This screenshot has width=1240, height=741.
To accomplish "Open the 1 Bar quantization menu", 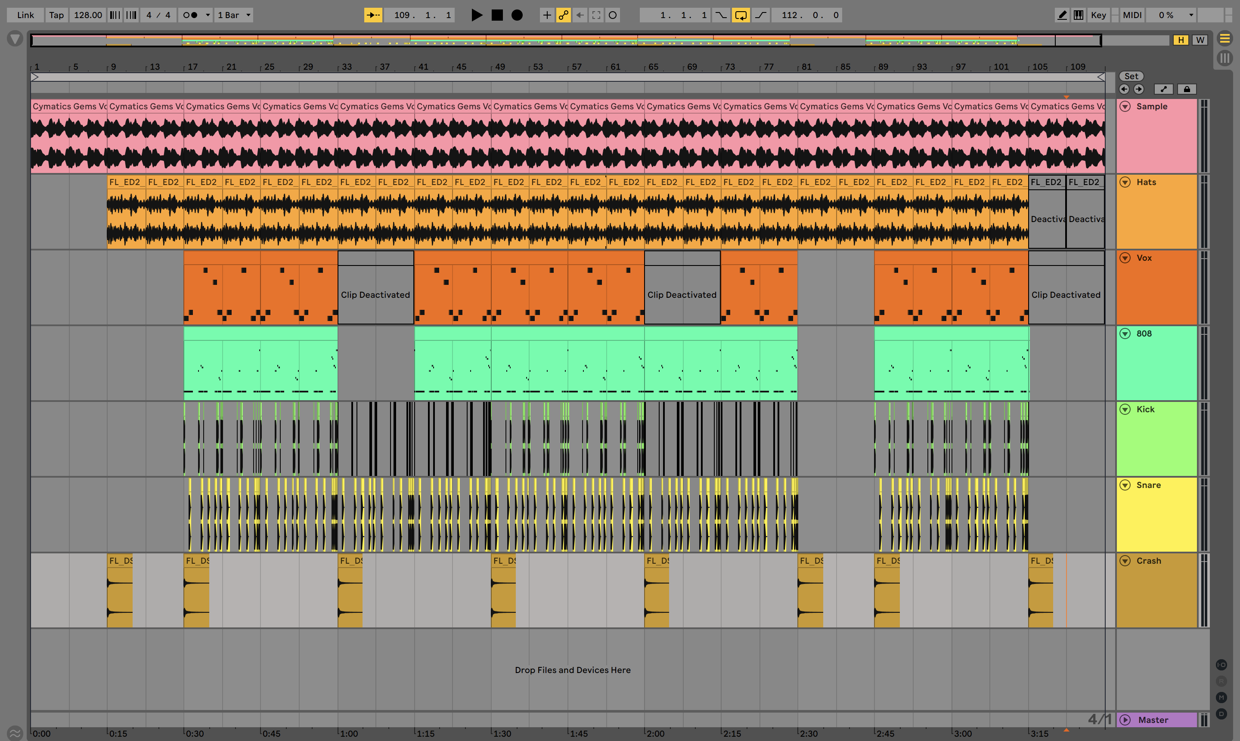I will click(234, 15).
